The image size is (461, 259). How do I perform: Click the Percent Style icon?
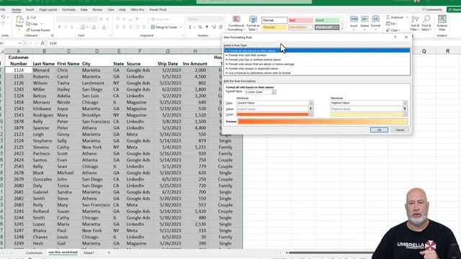click(200, 27)
